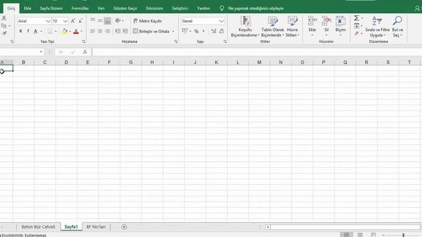Open Hizalama group dialog launcher
This screenshot has height=237, width=422.
click(x=176, y=41)
